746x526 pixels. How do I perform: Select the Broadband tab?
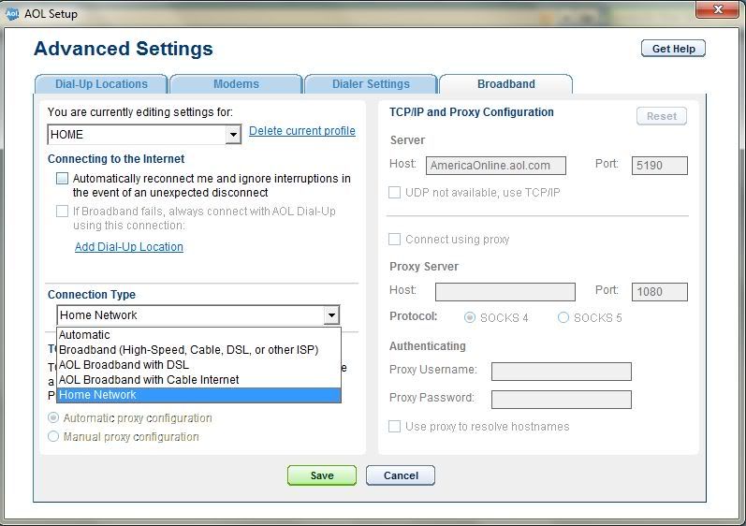505,84
